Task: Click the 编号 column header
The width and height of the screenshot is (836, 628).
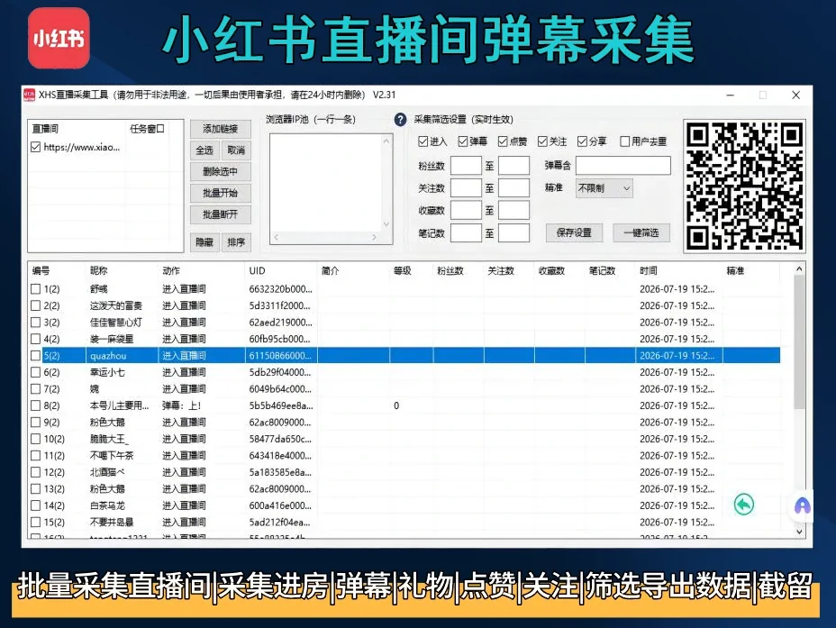Action: (x=57, y=271)
